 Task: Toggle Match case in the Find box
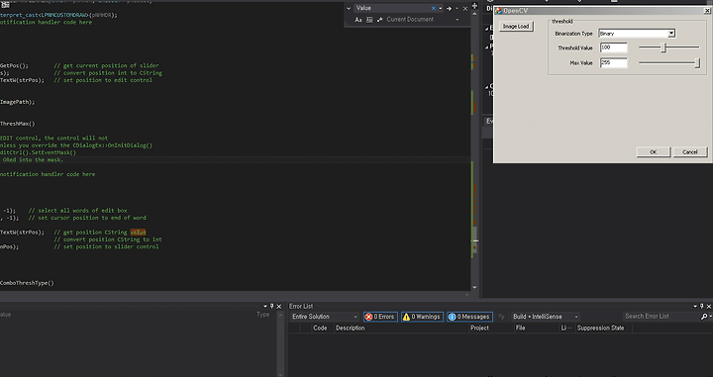[357, 20]
